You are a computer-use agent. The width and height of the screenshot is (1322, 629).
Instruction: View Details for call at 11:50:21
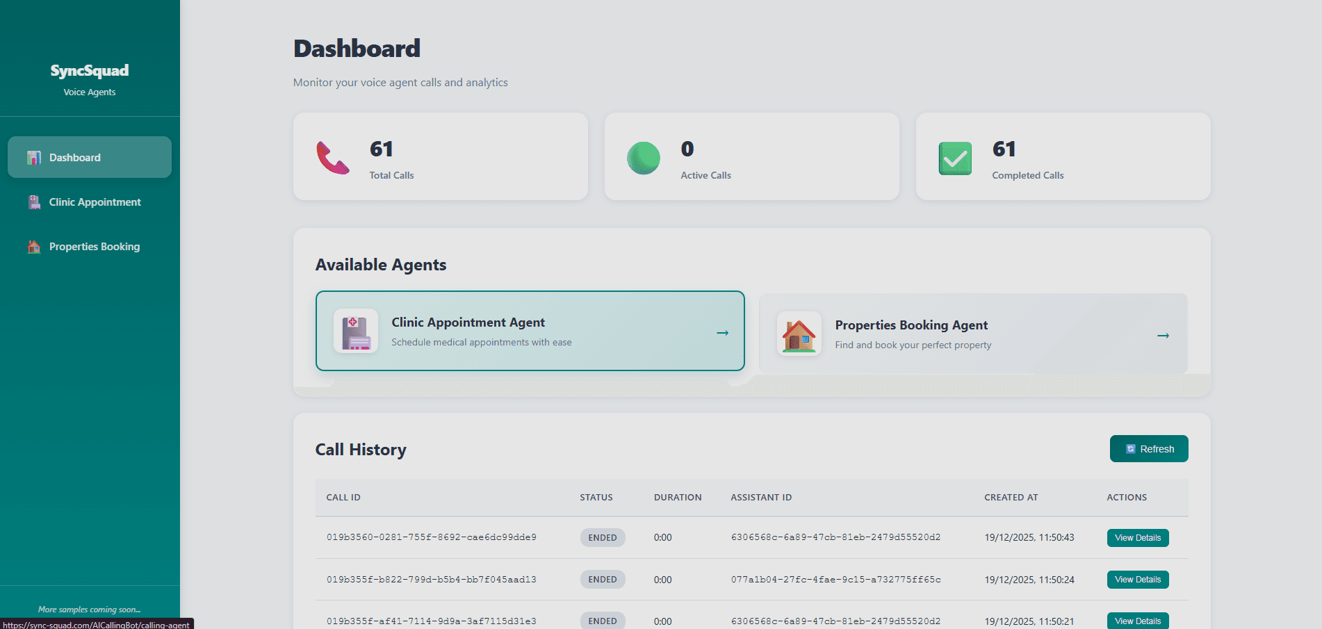1137,621
